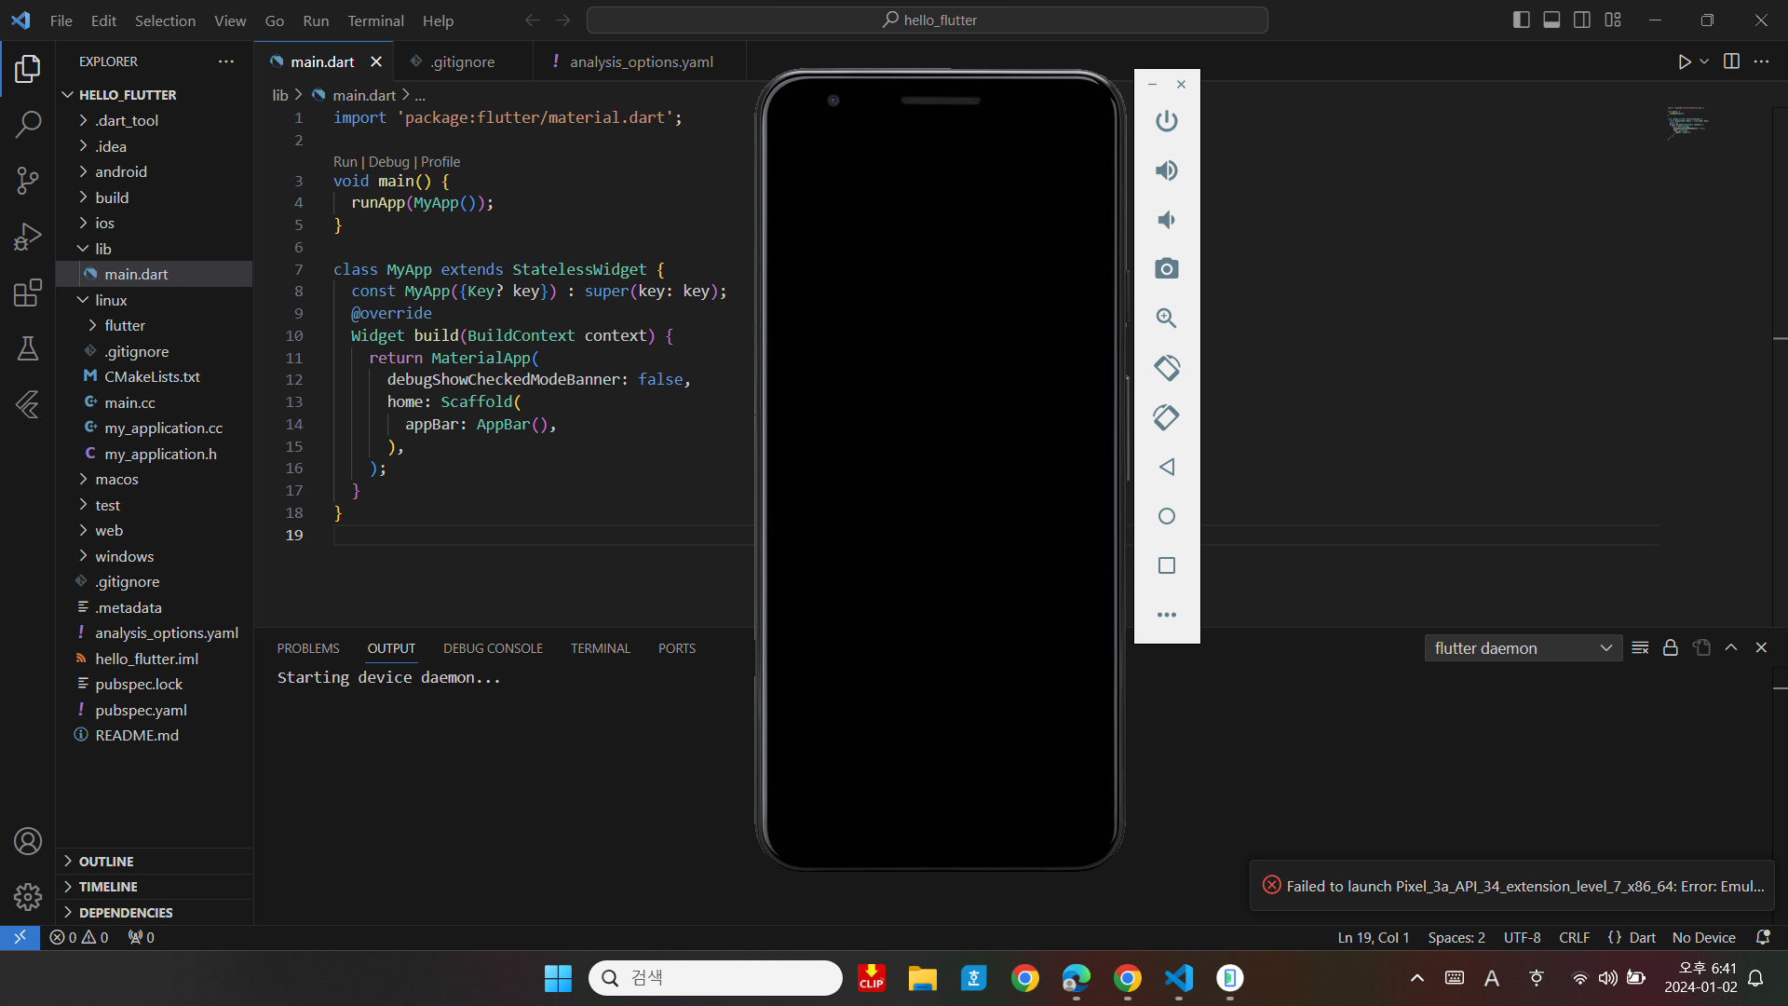Viewport: 1788px width, 1006px height.
Task: Clear the output panel
Action: tap(1640, 648)
